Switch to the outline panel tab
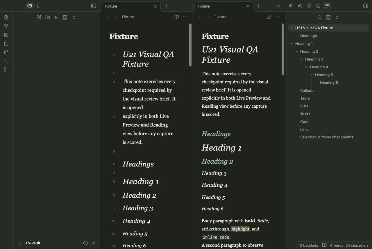Screen dimensions: 372x249 (x=327, y=6)
